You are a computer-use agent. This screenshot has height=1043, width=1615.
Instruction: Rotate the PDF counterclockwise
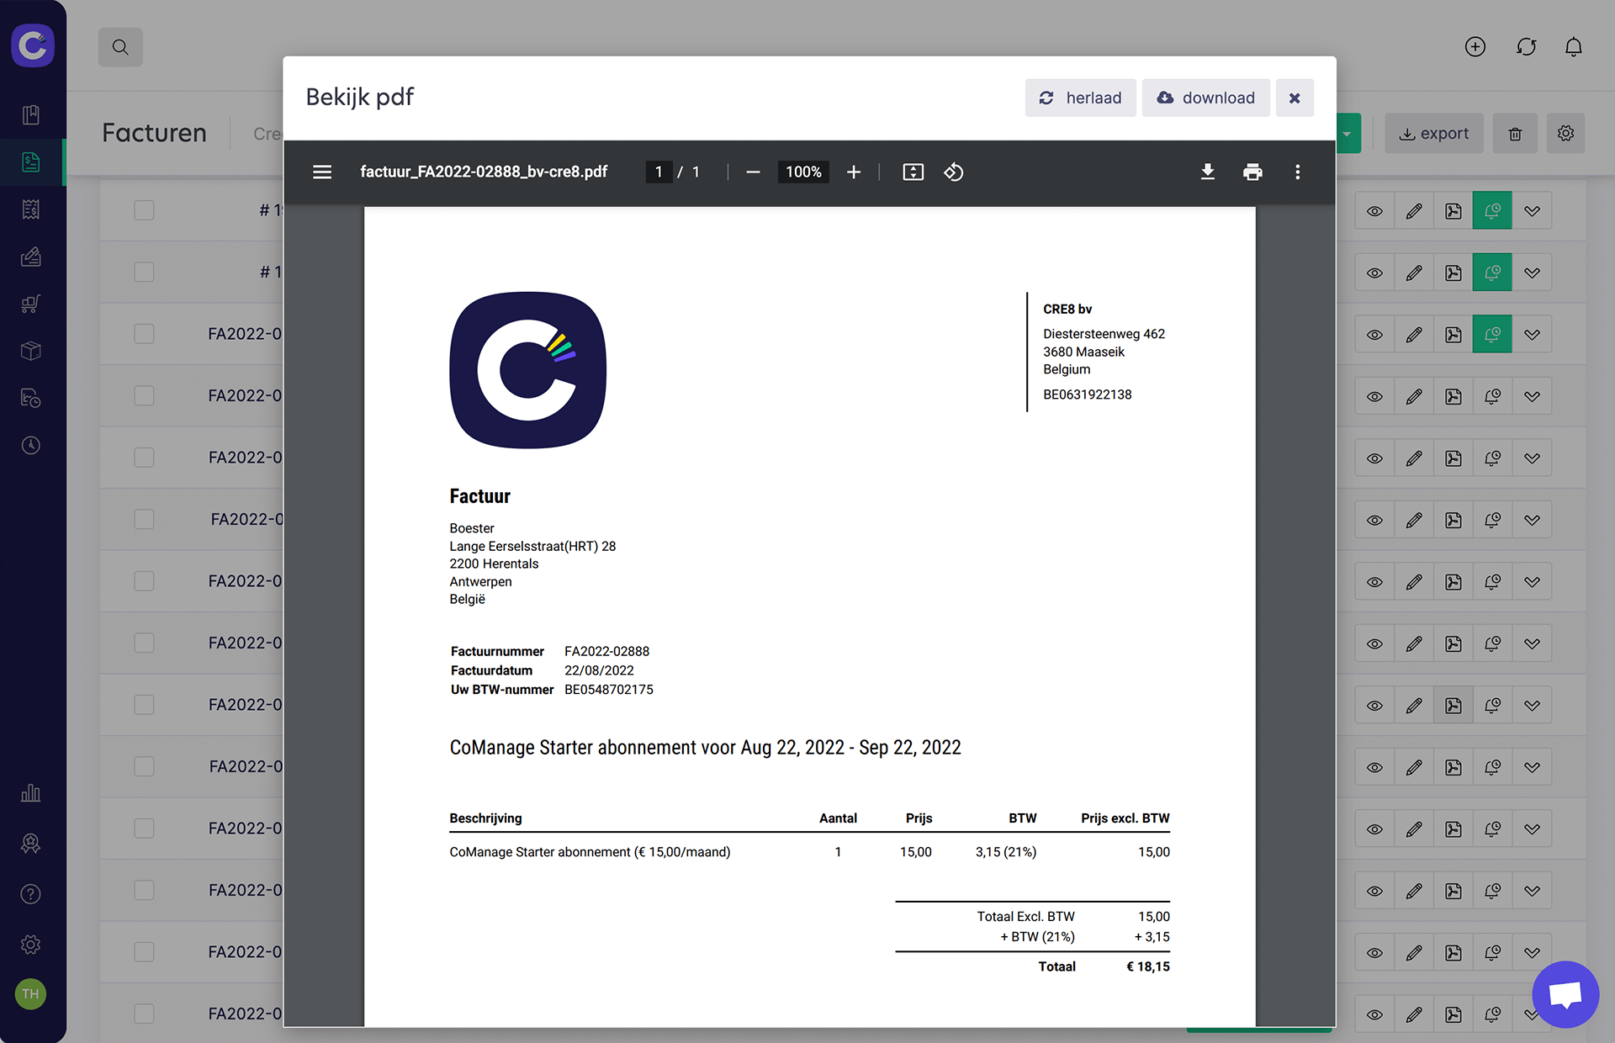(953, 172)
